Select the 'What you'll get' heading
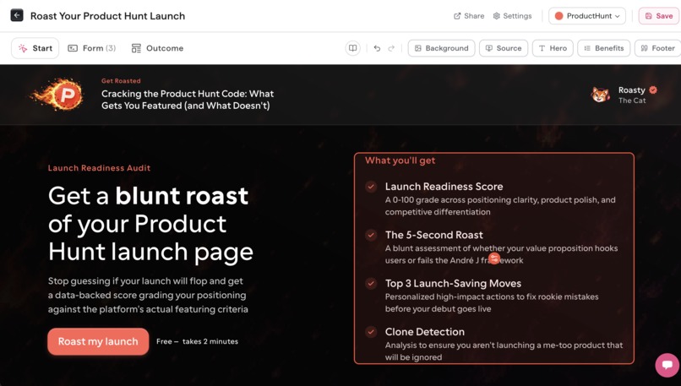Screen dimensions: 681x386 400,160
